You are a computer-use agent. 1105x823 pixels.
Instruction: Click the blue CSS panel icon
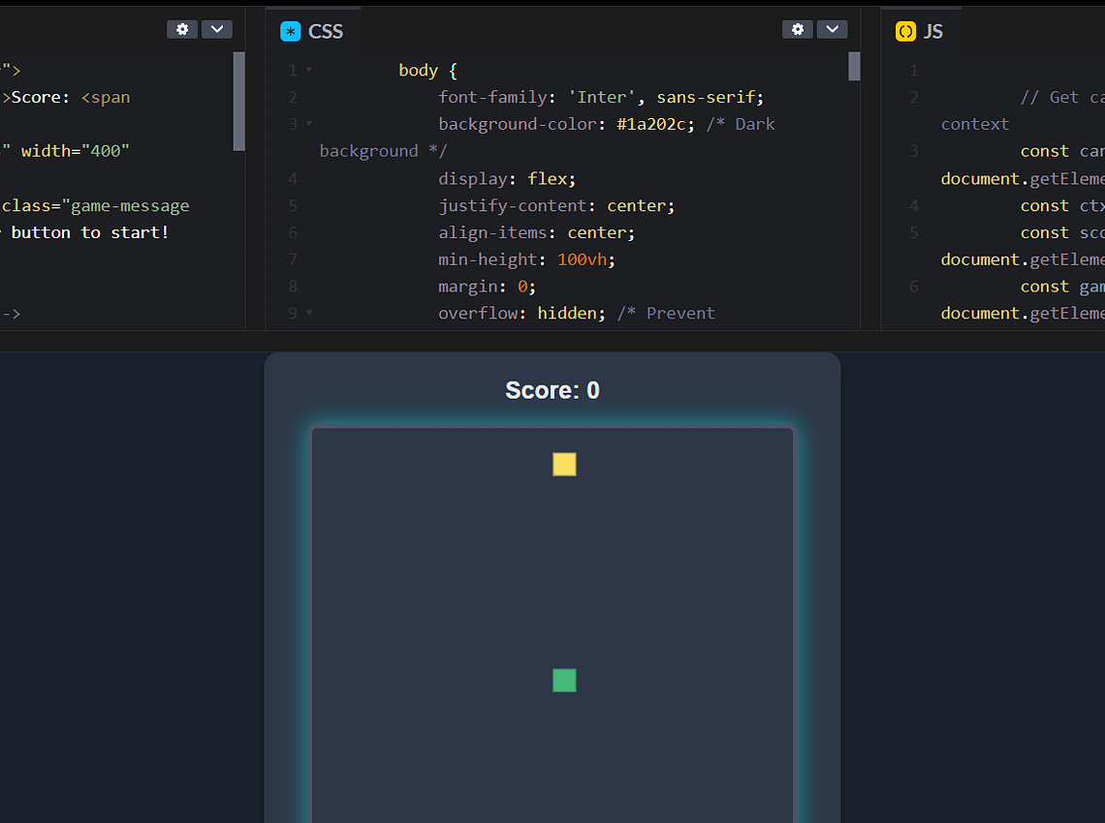tap(290, 31)
